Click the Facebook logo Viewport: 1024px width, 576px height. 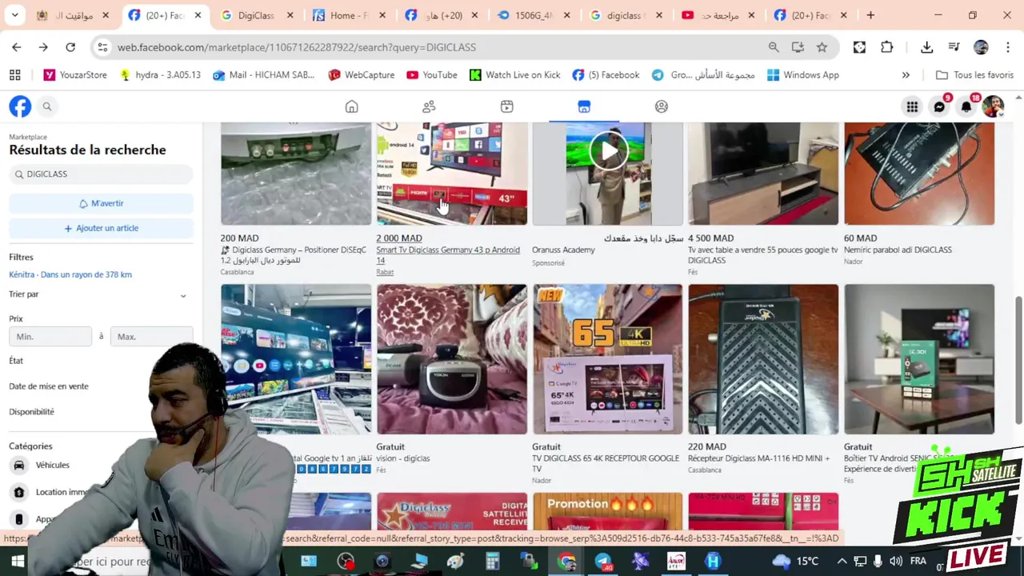[x=20, y=106]
